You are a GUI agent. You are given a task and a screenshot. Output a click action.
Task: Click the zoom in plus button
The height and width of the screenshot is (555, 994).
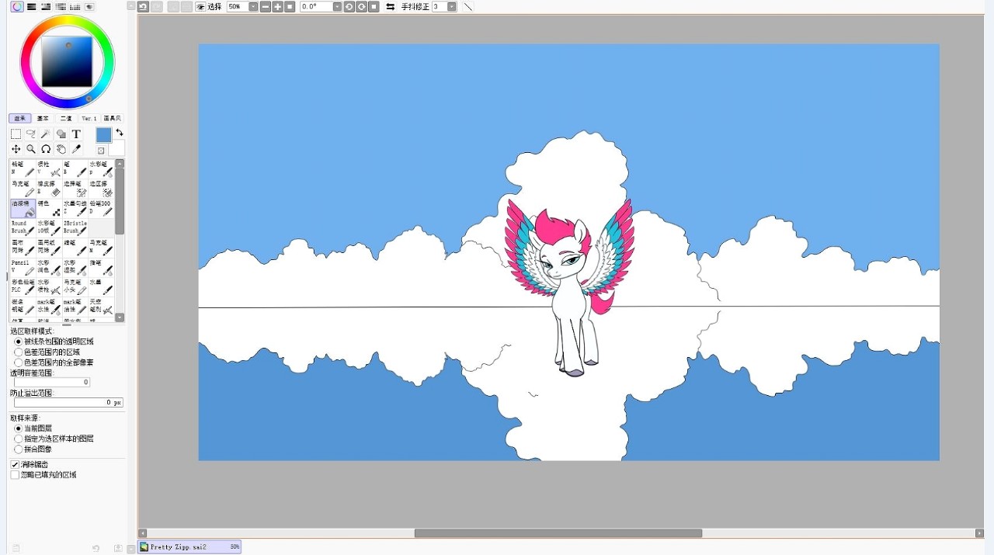[x=277, y=7]
